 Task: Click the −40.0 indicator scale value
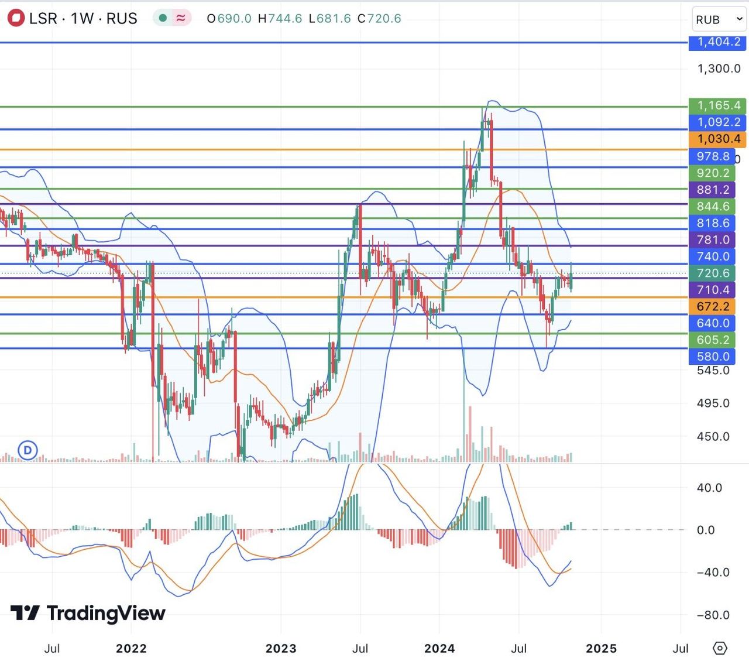tap(713, 572)
